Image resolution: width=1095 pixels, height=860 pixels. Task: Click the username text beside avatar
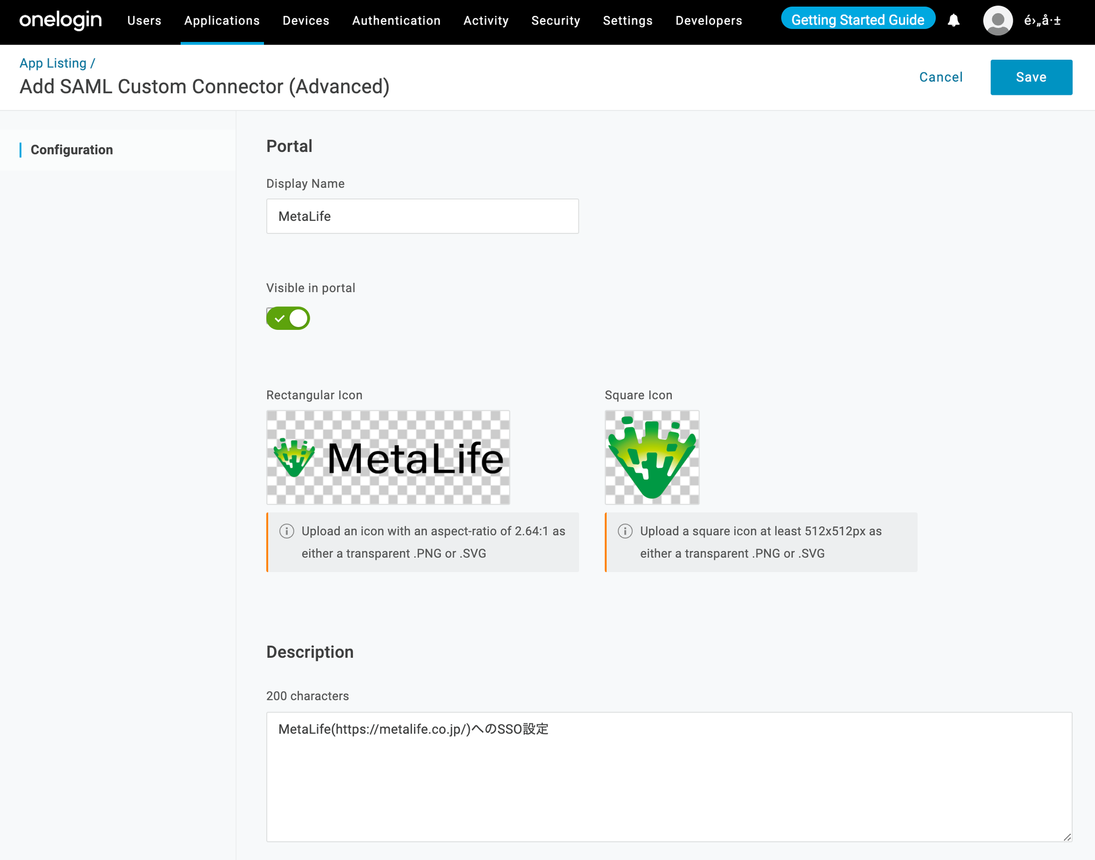pyautogui.click(x=1042, y=20)
